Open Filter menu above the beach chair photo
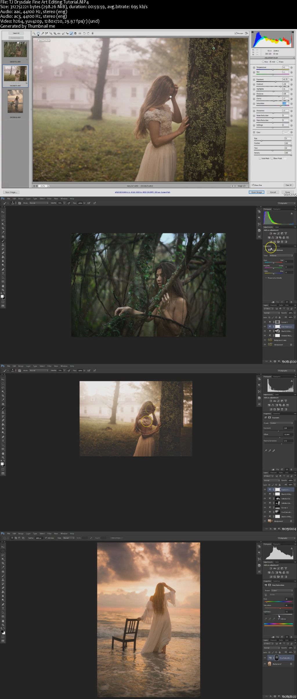The image size is (297, 699). point(49,534)
